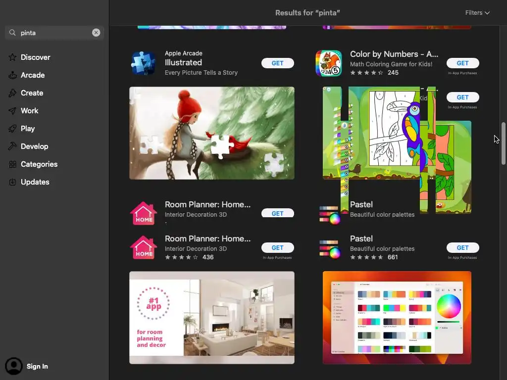Open Color by Numbers app icon

tap(329, 63)
